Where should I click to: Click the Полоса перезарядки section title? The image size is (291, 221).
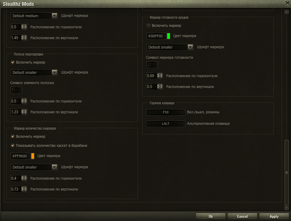pos(29,54)
